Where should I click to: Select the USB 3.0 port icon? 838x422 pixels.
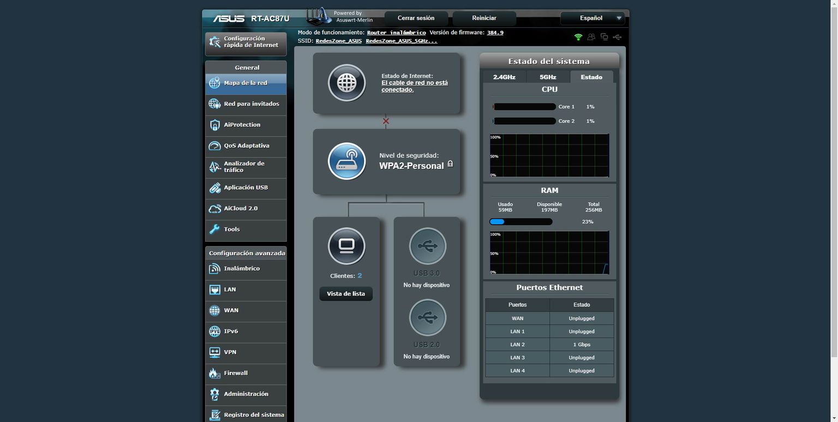click(427, 246)
